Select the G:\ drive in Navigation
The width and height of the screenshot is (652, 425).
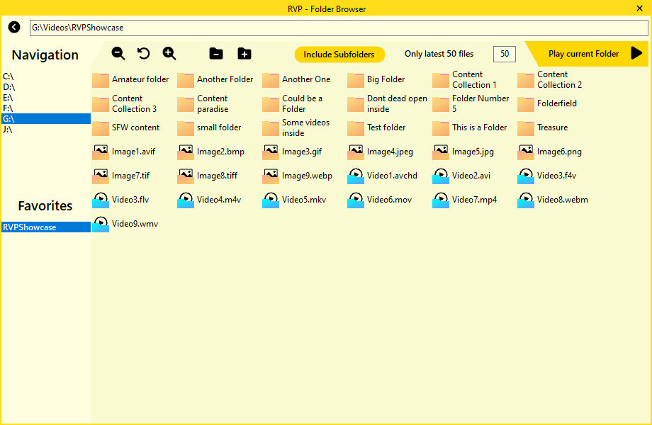45,119
